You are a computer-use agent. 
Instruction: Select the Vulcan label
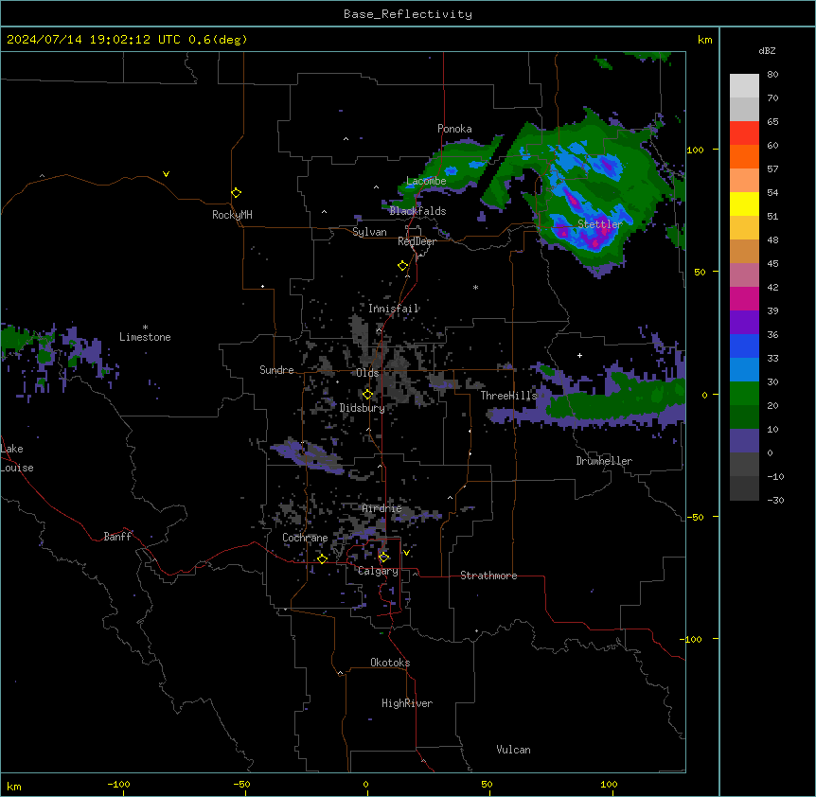click(514, 750)
